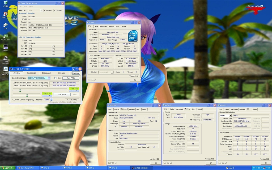Open the File menu in Core Temp
Image resolution: width=272 pixels, height=170 pixels.
(20, 6)
